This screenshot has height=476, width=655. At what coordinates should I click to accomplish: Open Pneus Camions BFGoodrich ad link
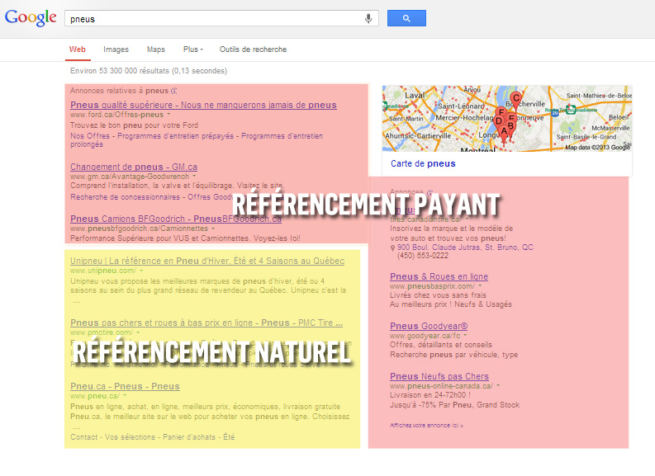pos(176,219)
